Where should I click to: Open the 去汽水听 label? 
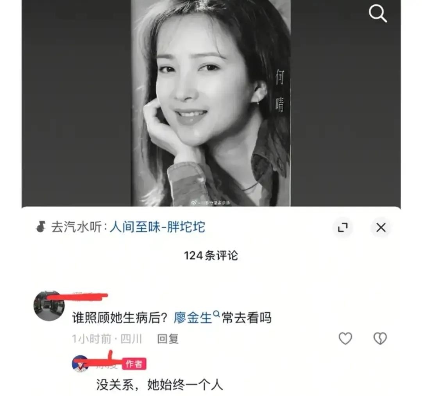click(x=77, y=227)
